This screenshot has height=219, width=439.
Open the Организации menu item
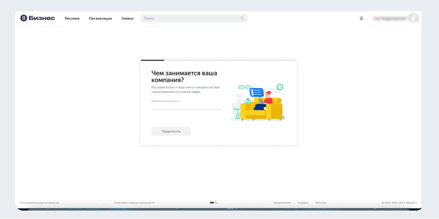pos(100,18)
